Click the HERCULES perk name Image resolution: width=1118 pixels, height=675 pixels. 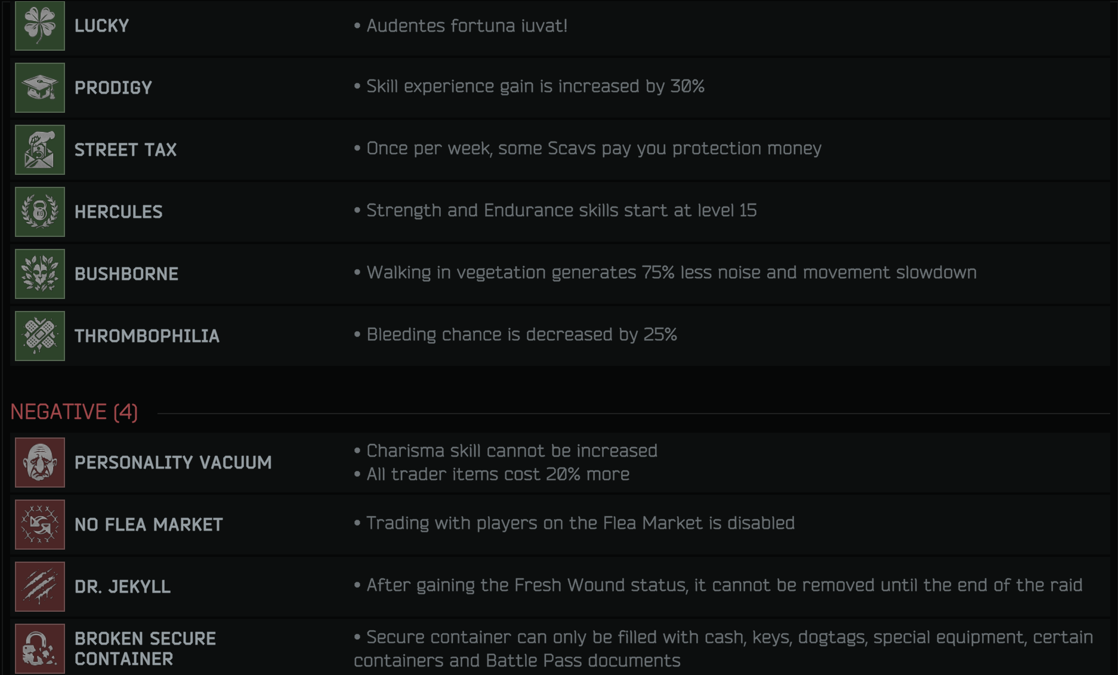[x=119, y=212]
